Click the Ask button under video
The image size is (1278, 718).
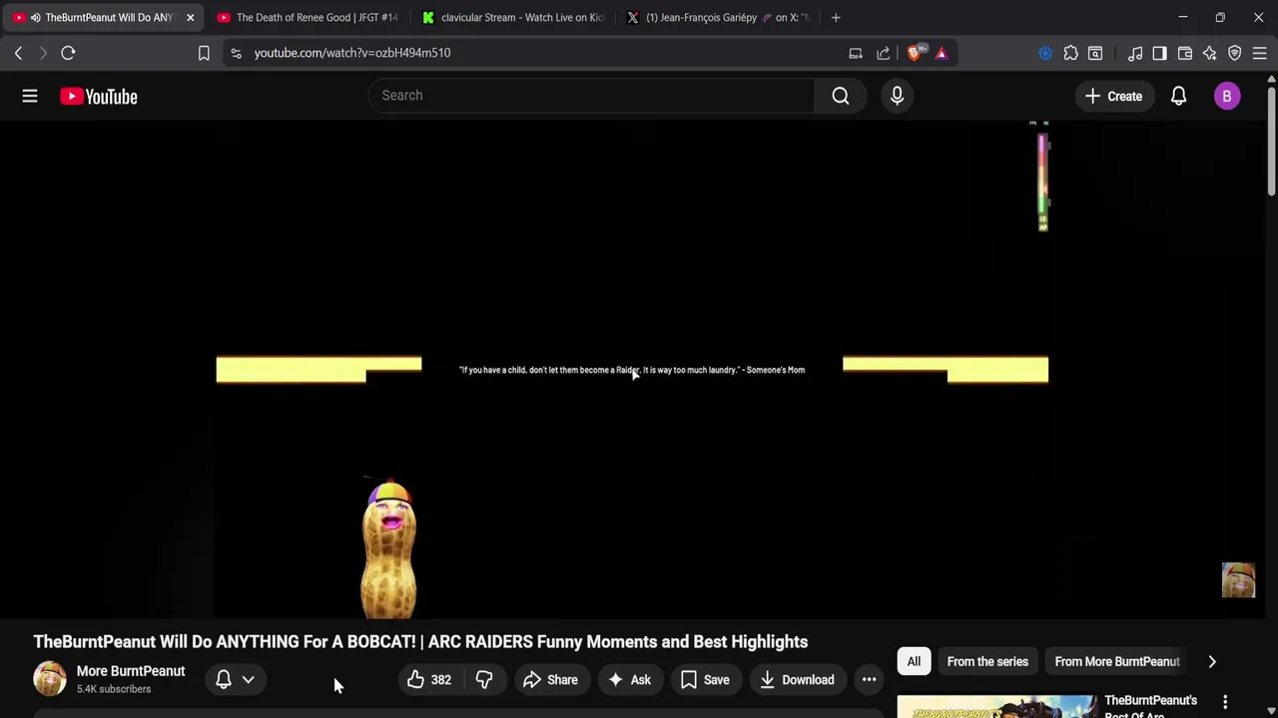630,680
